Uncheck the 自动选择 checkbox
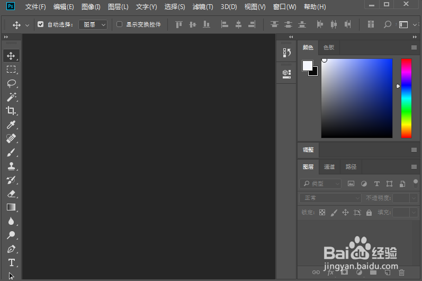422x281 pixels. pos(40,24)
